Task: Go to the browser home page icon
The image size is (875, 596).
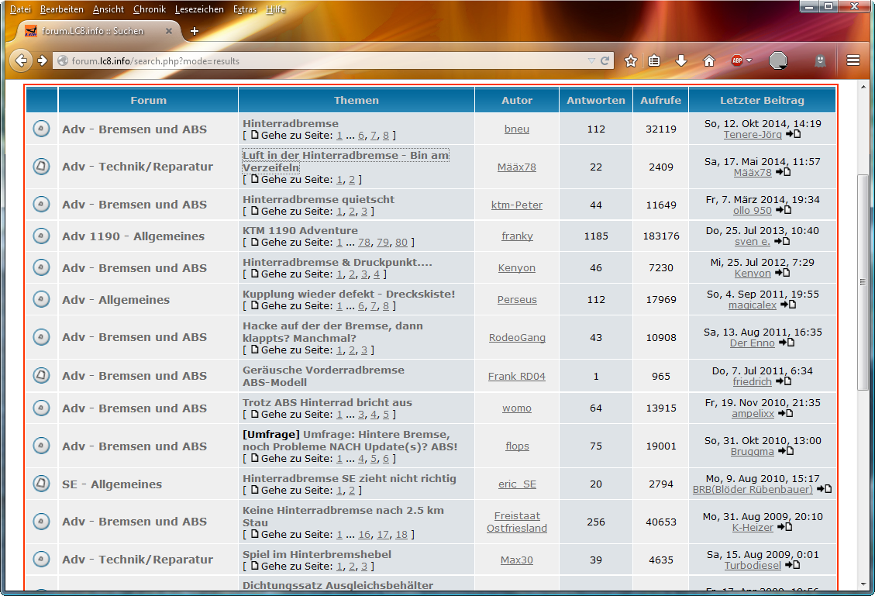Action: [x=708, y=60]
